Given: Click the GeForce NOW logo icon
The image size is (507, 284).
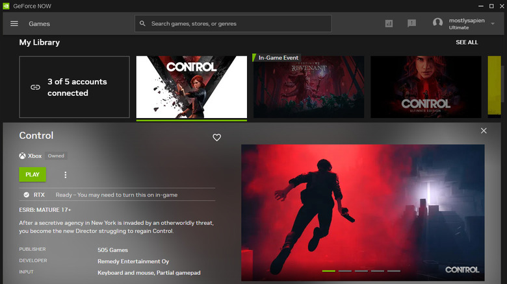Looking at the screenshot, I should point(6,5).
